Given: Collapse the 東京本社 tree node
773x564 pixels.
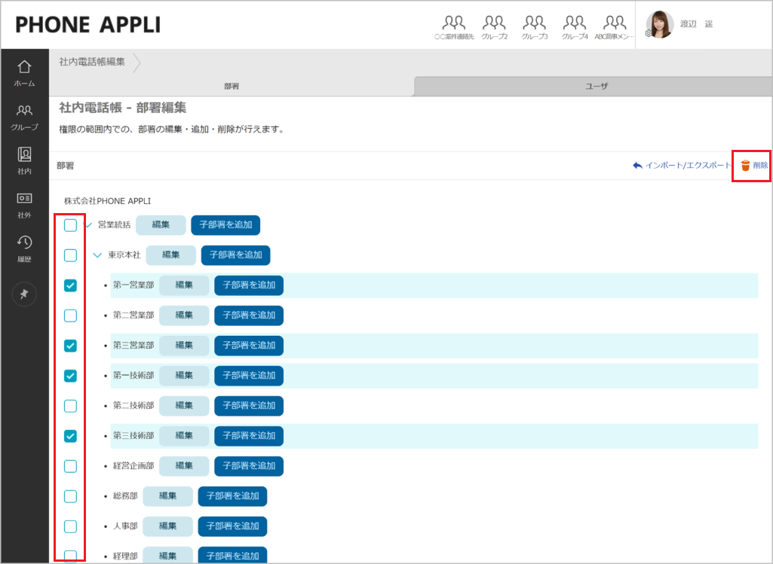Looking at the screenshot, I should 97,255.
